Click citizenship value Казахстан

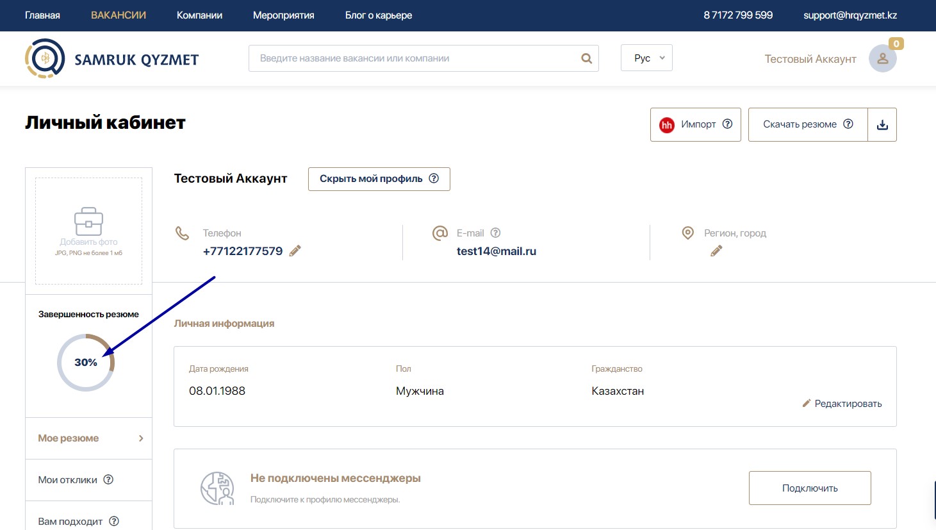618,391
